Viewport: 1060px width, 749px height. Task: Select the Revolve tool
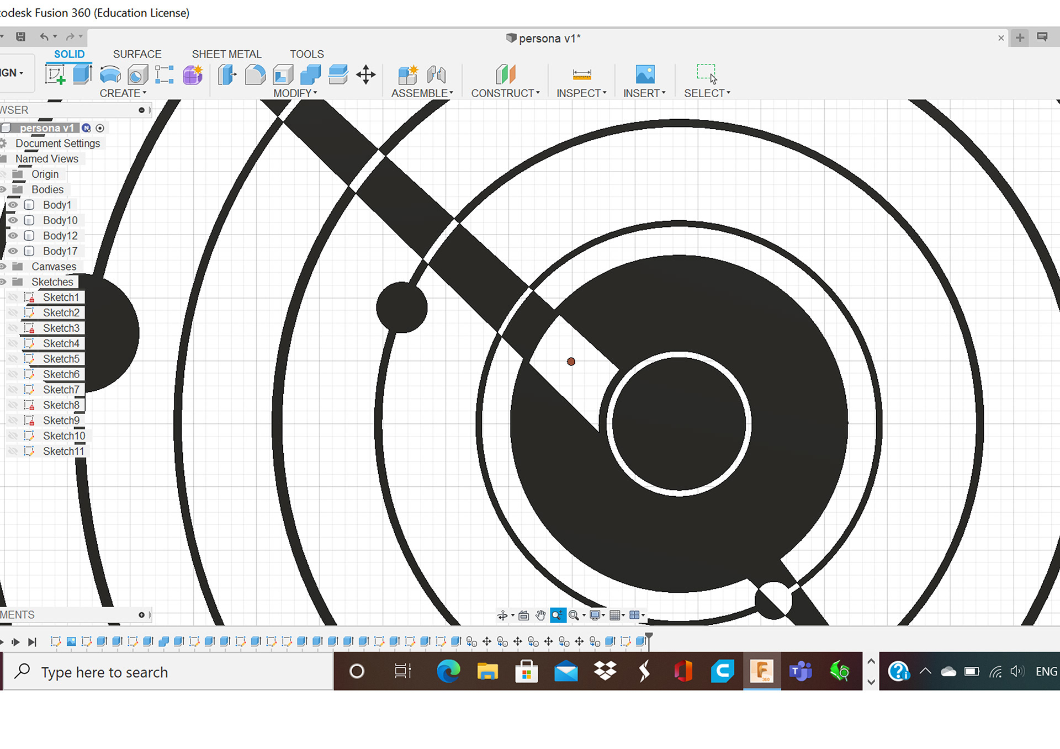pyautogui.click(x=110, y=74)
